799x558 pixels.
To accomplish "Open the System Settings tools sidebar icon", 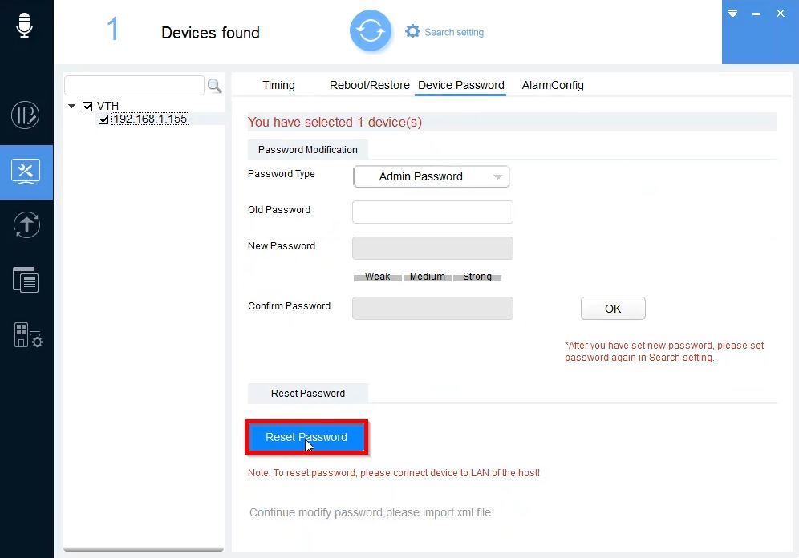I will pos(26,172).
